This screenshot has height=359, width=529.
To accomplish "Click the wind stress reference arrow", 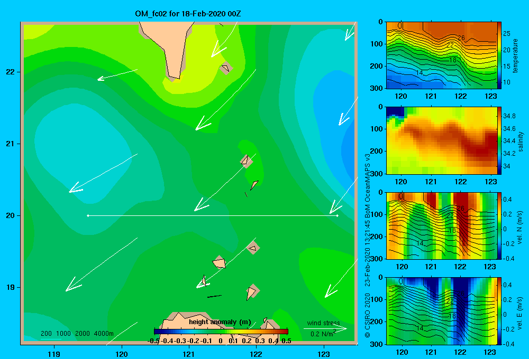I will [x=325, y=328].
